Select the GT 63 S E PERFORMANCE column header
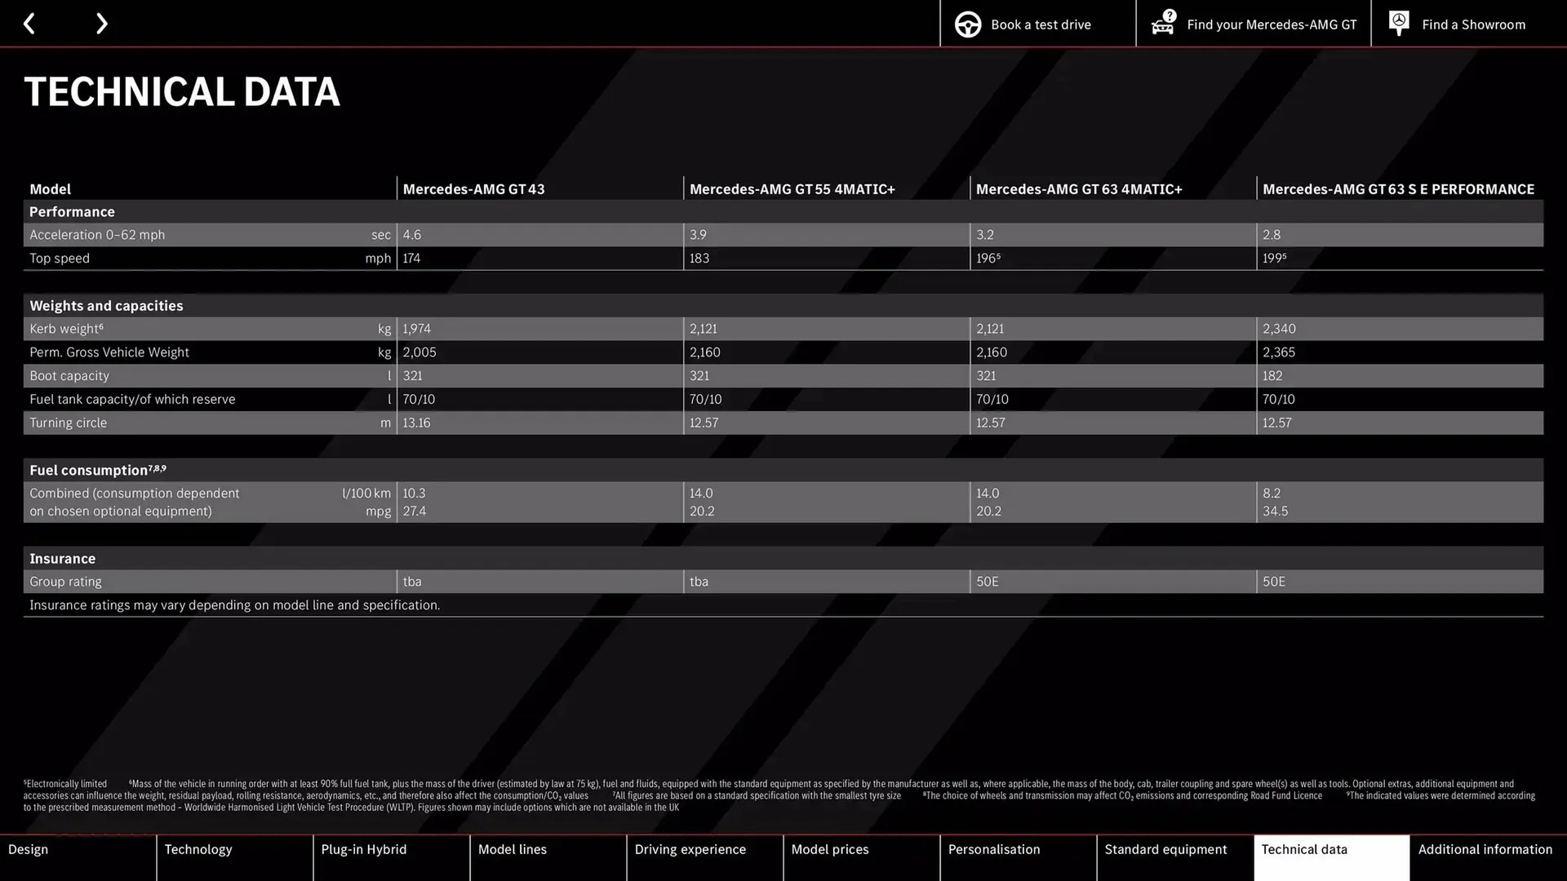The image size is (1567, 881). [1398, 188]
